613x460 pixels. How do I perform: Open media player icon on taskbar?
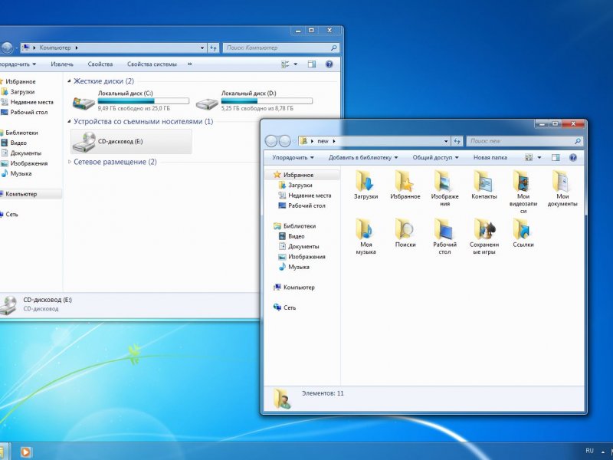25,452
